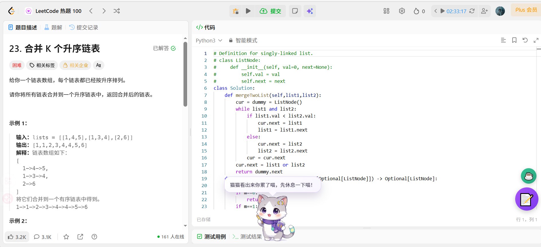
Task: Click the 示例 1 heading
Action: (x=18, y=123)
